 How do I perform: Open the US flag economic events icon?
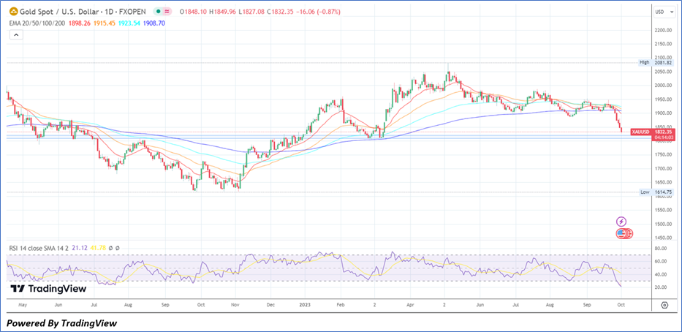point(622,234)
